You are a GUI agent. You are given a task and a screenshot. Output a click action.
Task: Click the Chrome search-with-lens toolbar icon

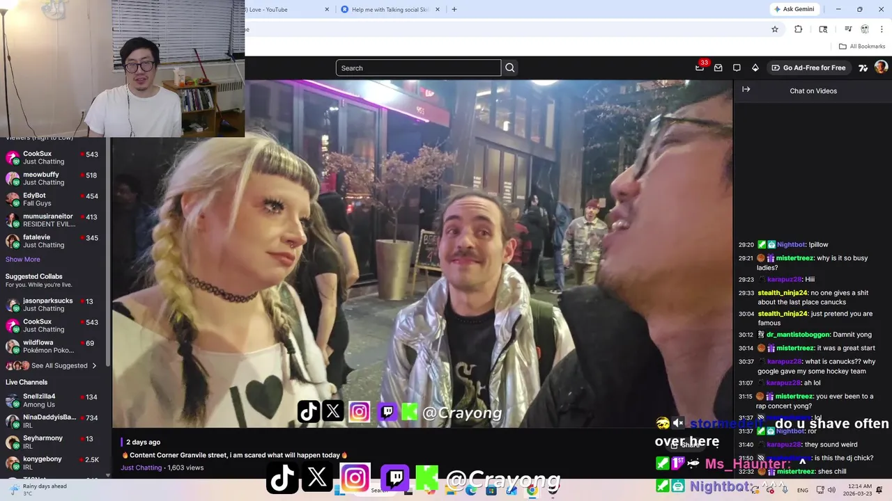823,29
